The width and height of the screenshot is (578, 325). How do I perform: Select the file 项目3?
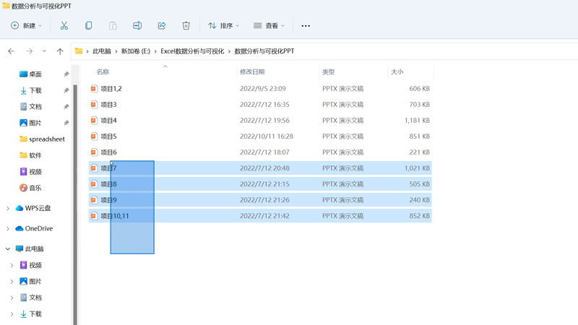pos(260,104)
